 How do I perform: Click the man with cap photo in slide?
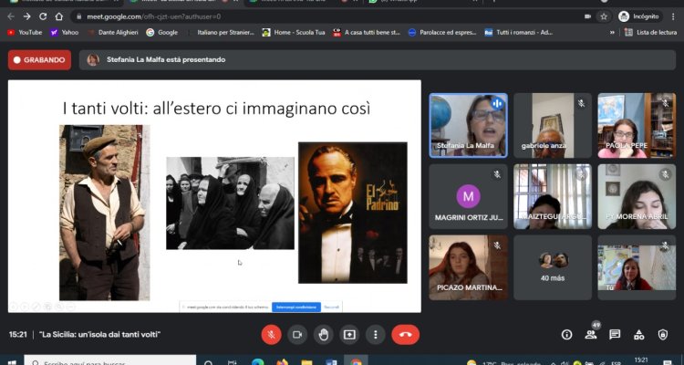[104, 213]
